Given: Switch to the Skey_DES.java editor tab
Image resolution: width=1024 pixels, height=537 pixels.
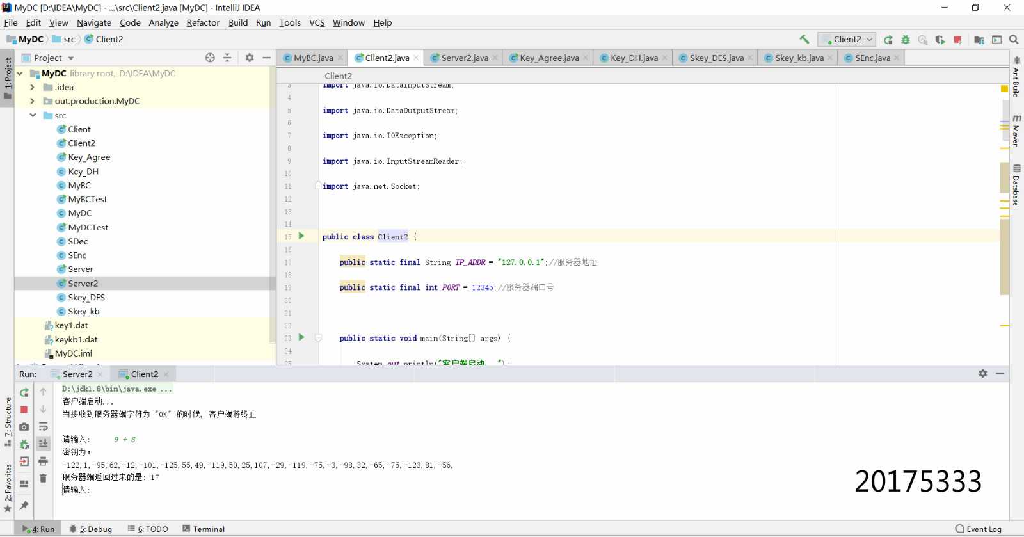Looking at the screenshot, I should point(716,58).
